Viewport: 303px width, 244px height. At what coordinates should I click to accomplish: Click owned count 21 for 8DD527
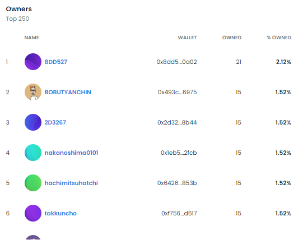239,62
